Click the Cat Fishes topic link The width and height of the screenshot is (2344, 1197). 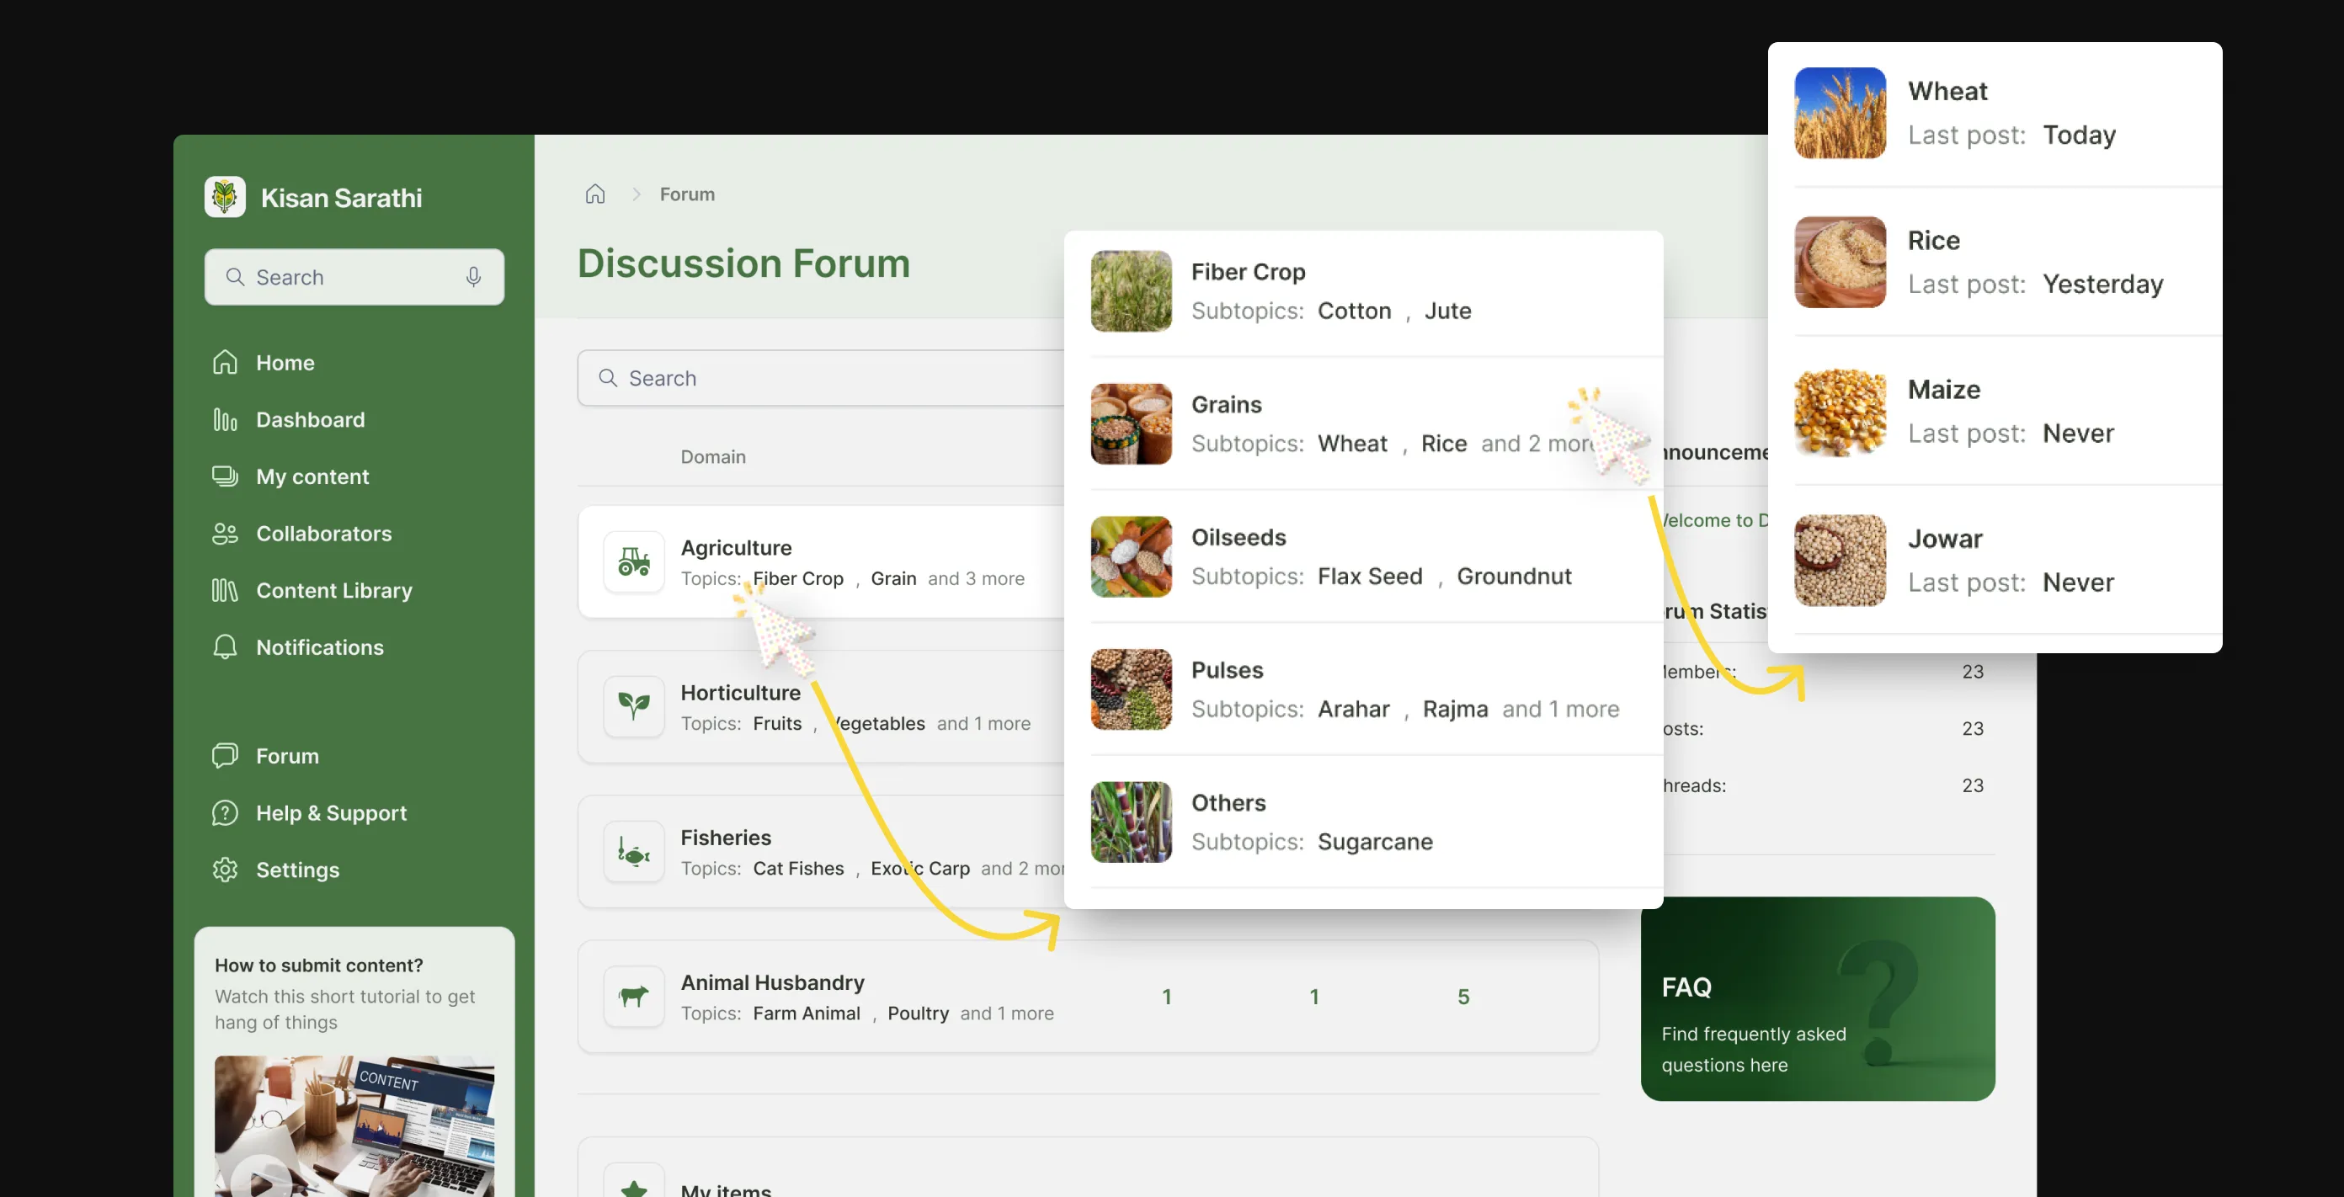(798, 869)
